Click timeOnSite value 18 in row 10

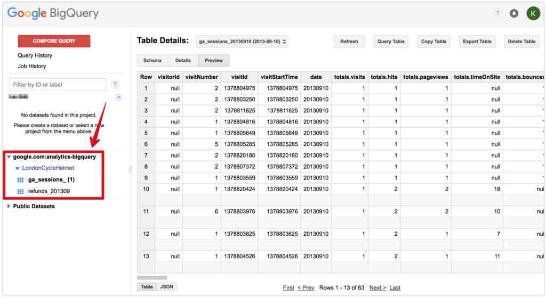click(497, 189)
